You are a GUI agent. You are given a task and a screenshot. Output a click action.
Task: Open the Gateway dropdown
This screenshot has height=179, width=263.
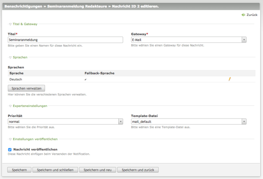[x=188, y=40]
